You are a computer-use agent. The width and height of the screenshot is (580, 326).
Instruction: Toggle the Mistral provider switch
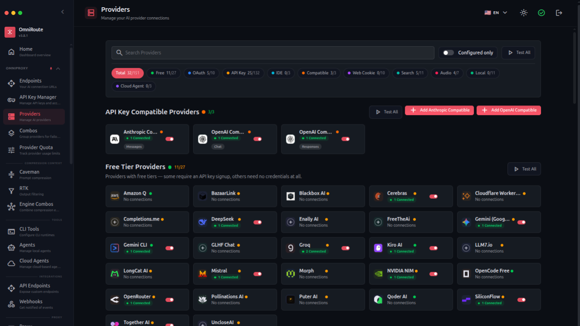point(258,274)
